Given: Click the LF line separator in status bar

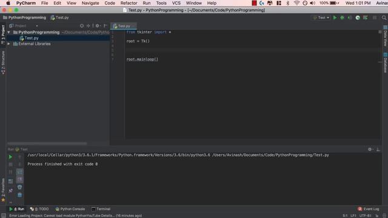Looking at the screenshot, I should (353, 216).
